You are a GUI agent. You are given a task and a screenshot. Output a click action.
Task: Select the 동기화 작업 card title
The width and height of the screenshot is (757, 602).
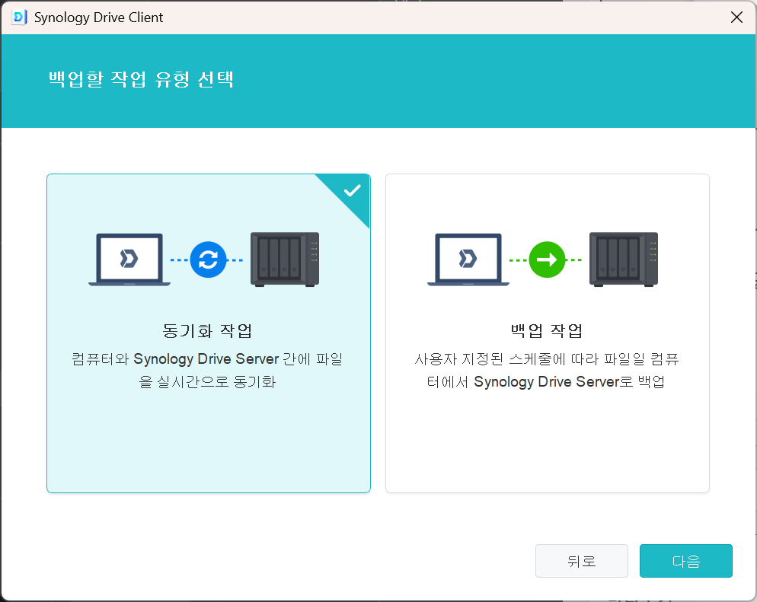pyautogui.click(x=208, y=330)
